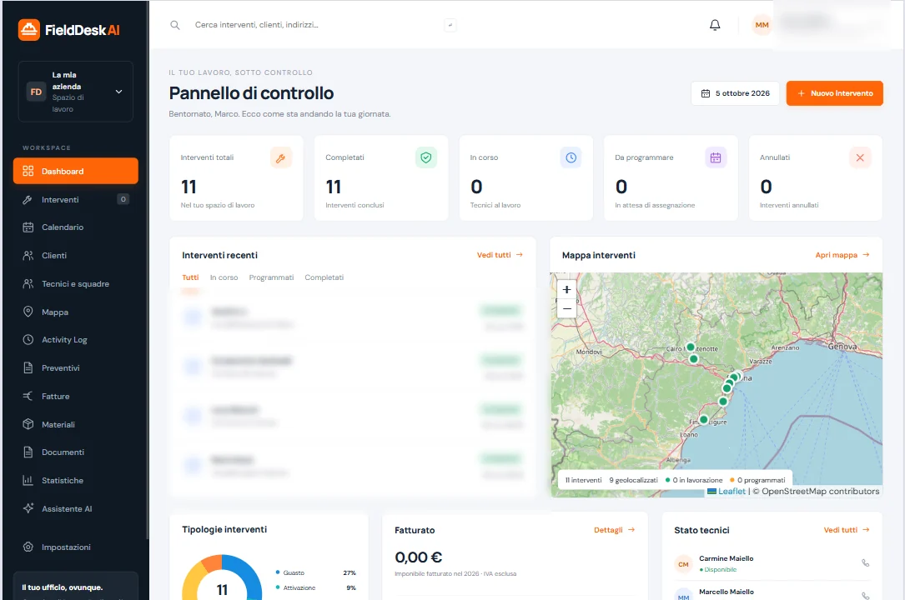This screenshot has height=600, width=905.
Task: Click phone icon for Carmine Maiello
Action: [865, 563]
